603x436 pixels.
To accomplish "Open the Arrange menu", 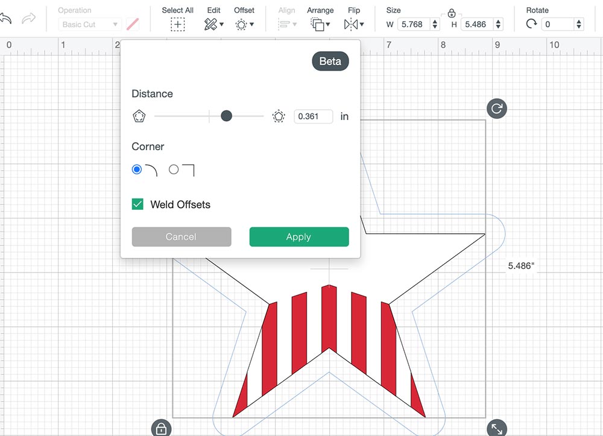I will click(x=320, y=25).
